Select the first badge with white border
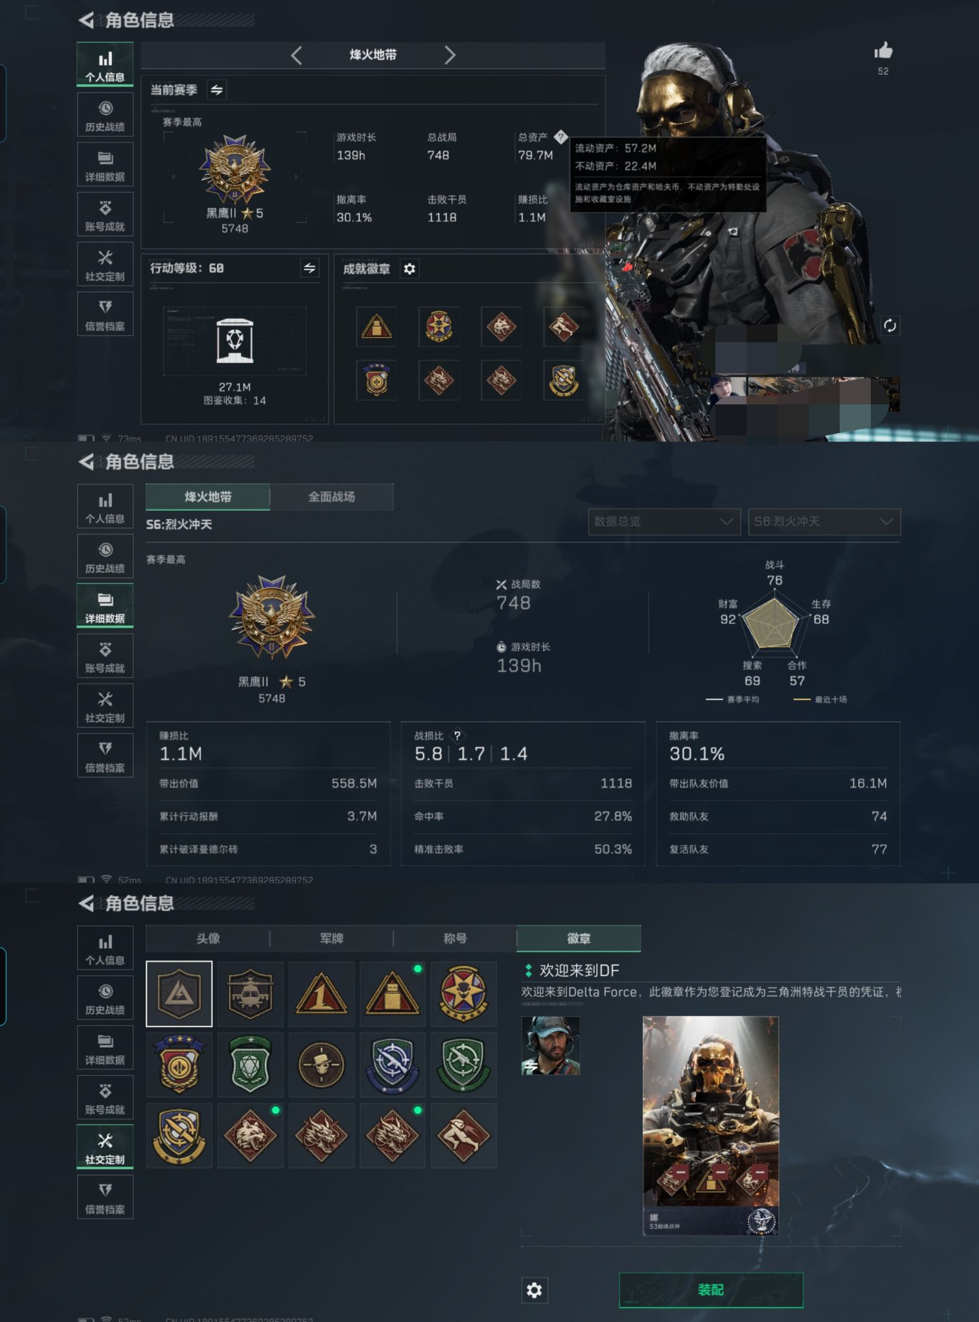 point(179,993)
